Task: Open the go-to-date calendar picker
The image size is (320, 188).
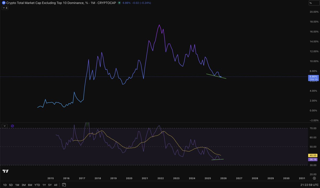Action: click(64, 185)
